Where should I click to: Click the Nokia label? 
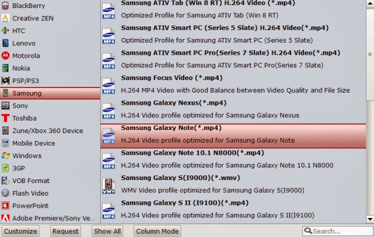(x=21, y=68)
